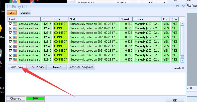Click the flag icon in the 0.297 speed row

[15, 46]
